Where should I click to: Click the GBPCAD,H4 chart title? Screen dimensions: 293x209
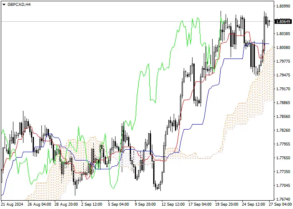click(x=19, y=5)
